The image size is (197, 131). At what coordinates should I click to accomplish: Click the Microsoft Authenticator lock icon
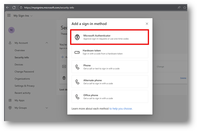77,37
